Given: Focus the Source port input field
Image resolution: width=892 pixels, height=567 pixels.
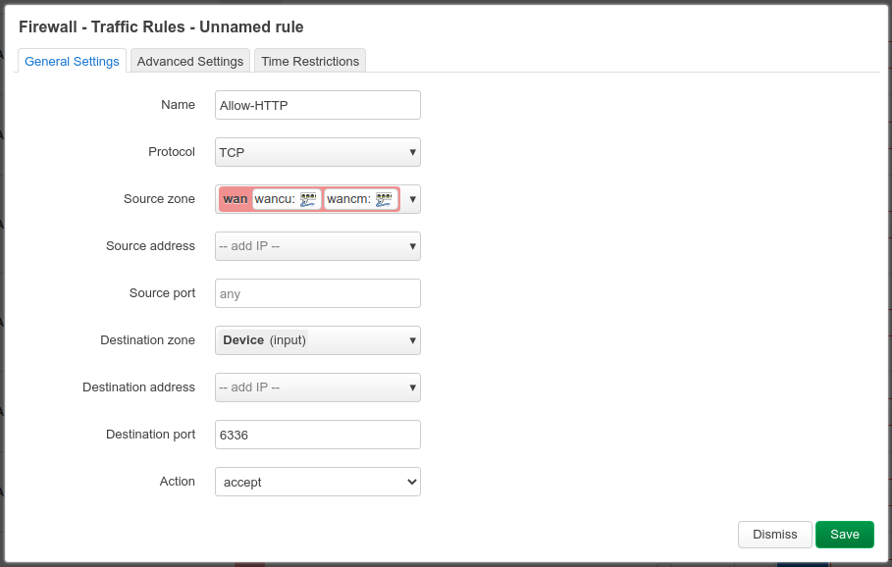Looking at the screenshot, I should [x=317, y=293].
